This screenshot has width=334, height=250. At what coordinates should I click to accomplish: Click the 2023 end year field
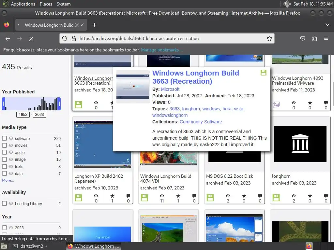coord(39,115)
